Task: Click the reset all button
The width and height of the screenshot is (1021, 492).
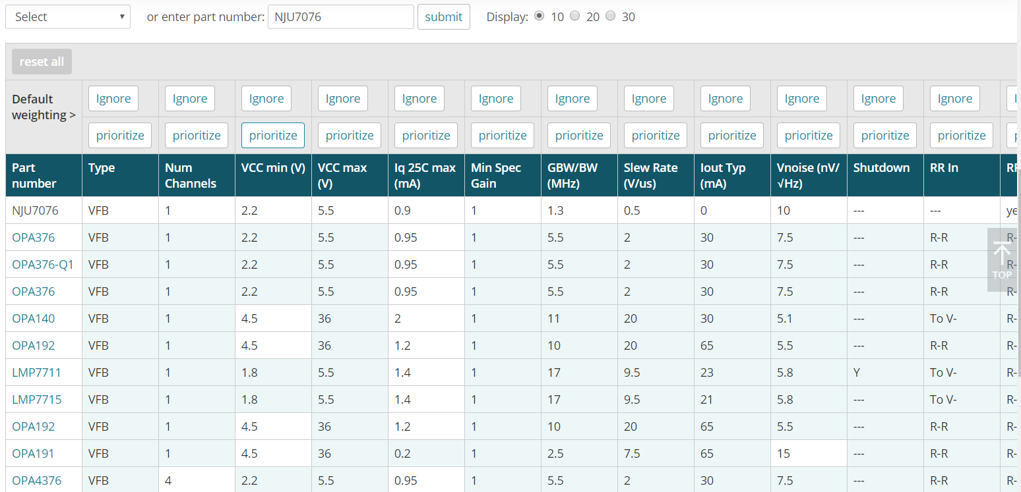Action: pyautogui.click(x=42, y=62)
